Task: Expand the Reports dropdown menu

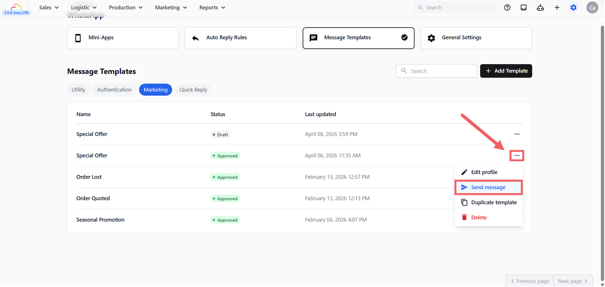Action: [x=212, y=8]
